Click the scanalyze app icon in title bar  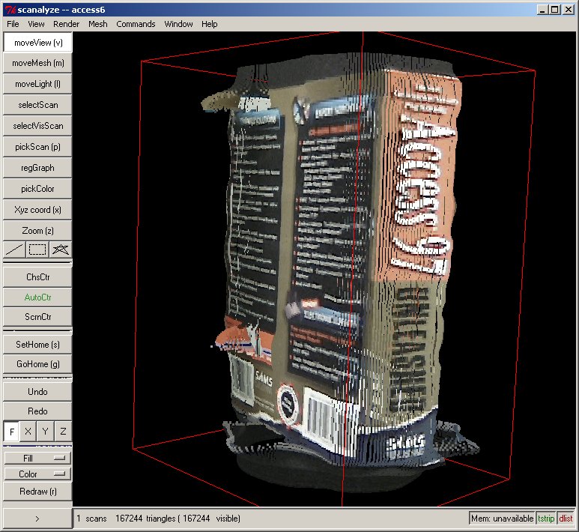9,8
